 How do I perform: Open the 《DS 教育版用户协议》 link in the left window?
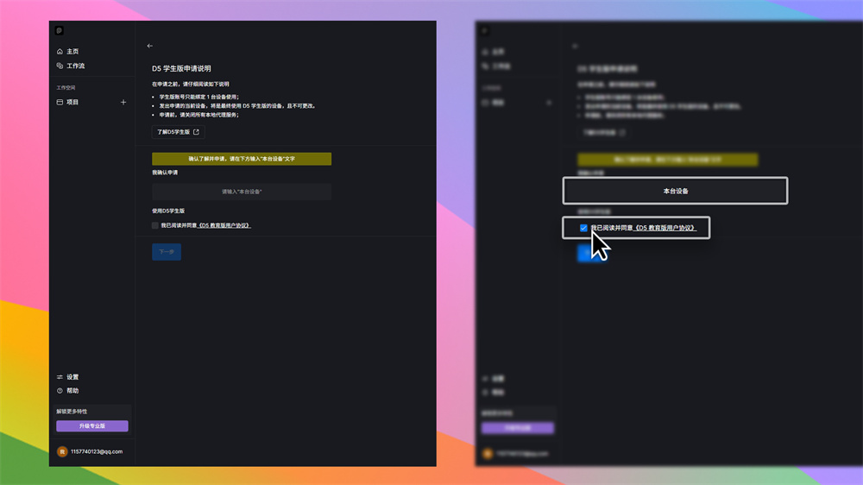[x=224, y=225]
